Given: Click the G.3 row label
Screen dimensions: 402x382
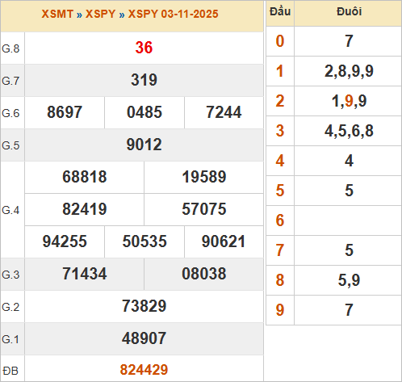Looking at the screenshot, I should (x=10, y=275).
